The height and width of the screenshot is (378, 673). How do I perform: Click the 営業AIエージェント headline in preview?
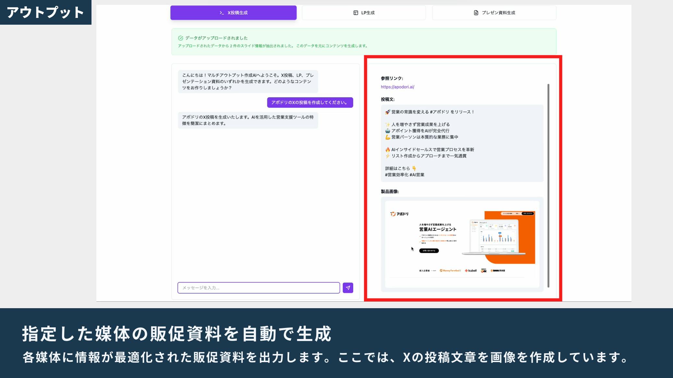[437, 229]
